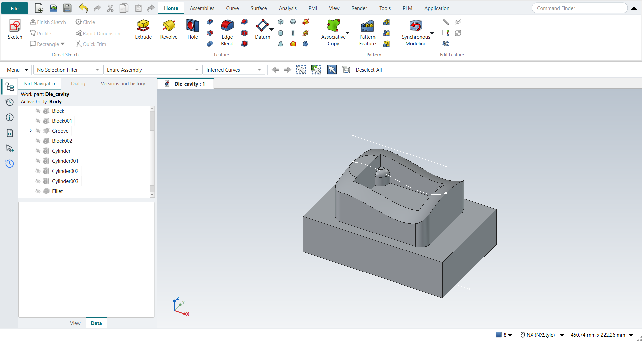This screenshot has width=642, height=341.
Task: Toggle visibility of the Groove feature
Action: tap(38, 131)
